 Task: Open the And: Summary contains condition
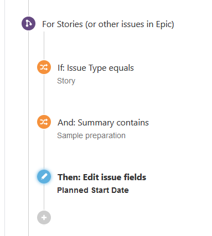coord(103,123)
